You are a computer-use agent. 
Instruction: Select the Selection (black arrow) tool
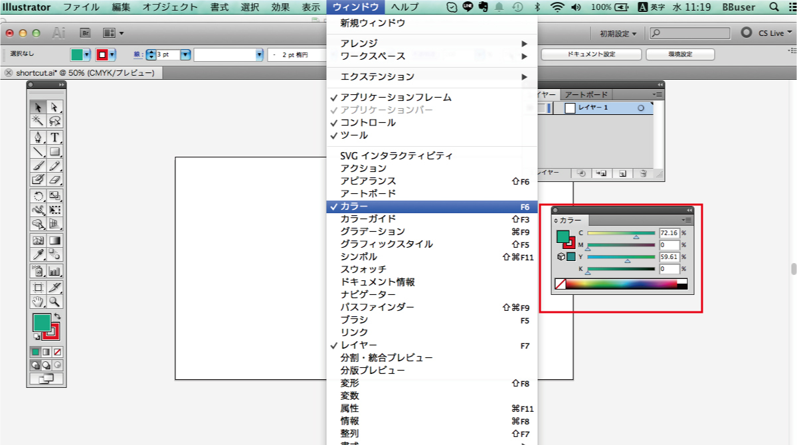point(38,107)
